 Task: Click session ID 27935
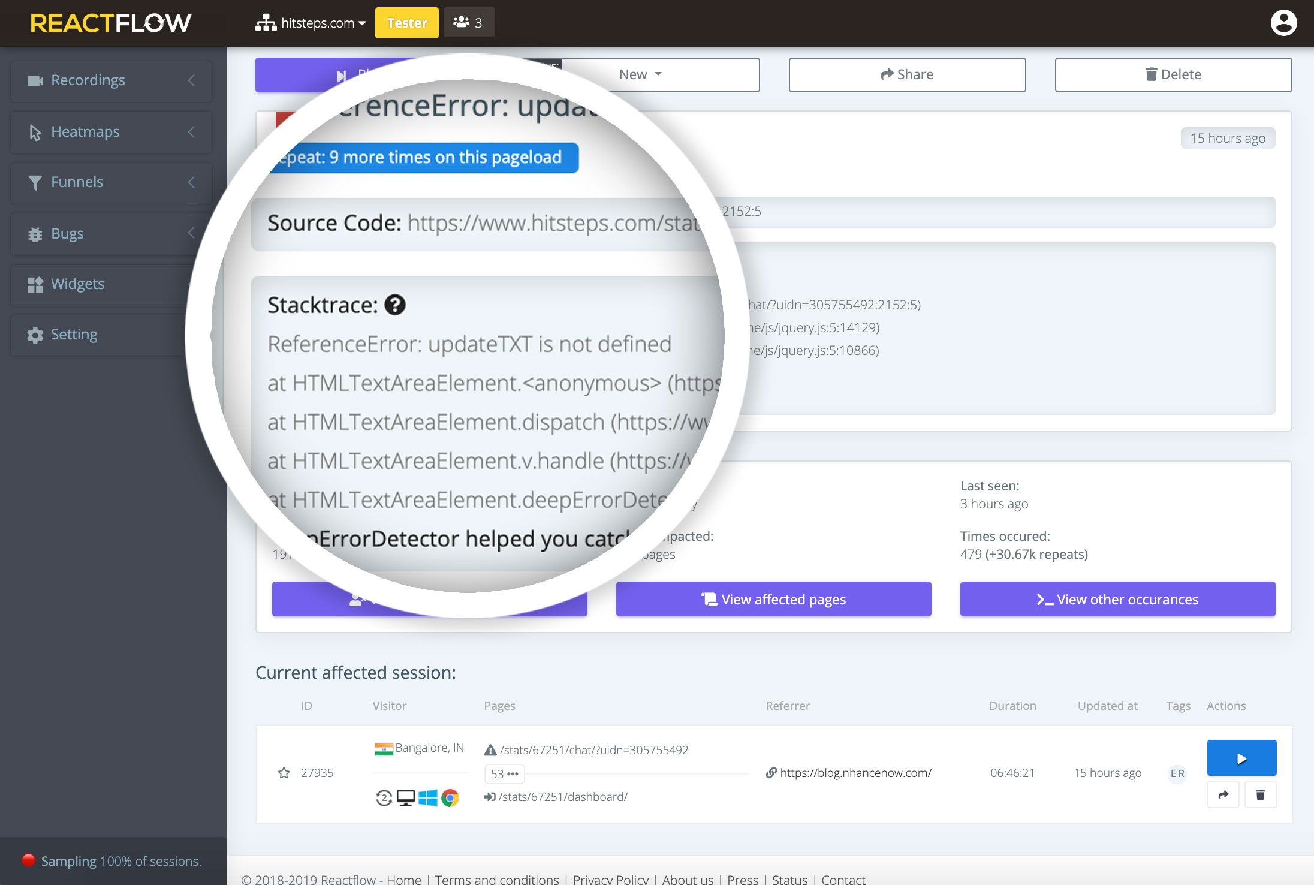[x=317, y=773]
